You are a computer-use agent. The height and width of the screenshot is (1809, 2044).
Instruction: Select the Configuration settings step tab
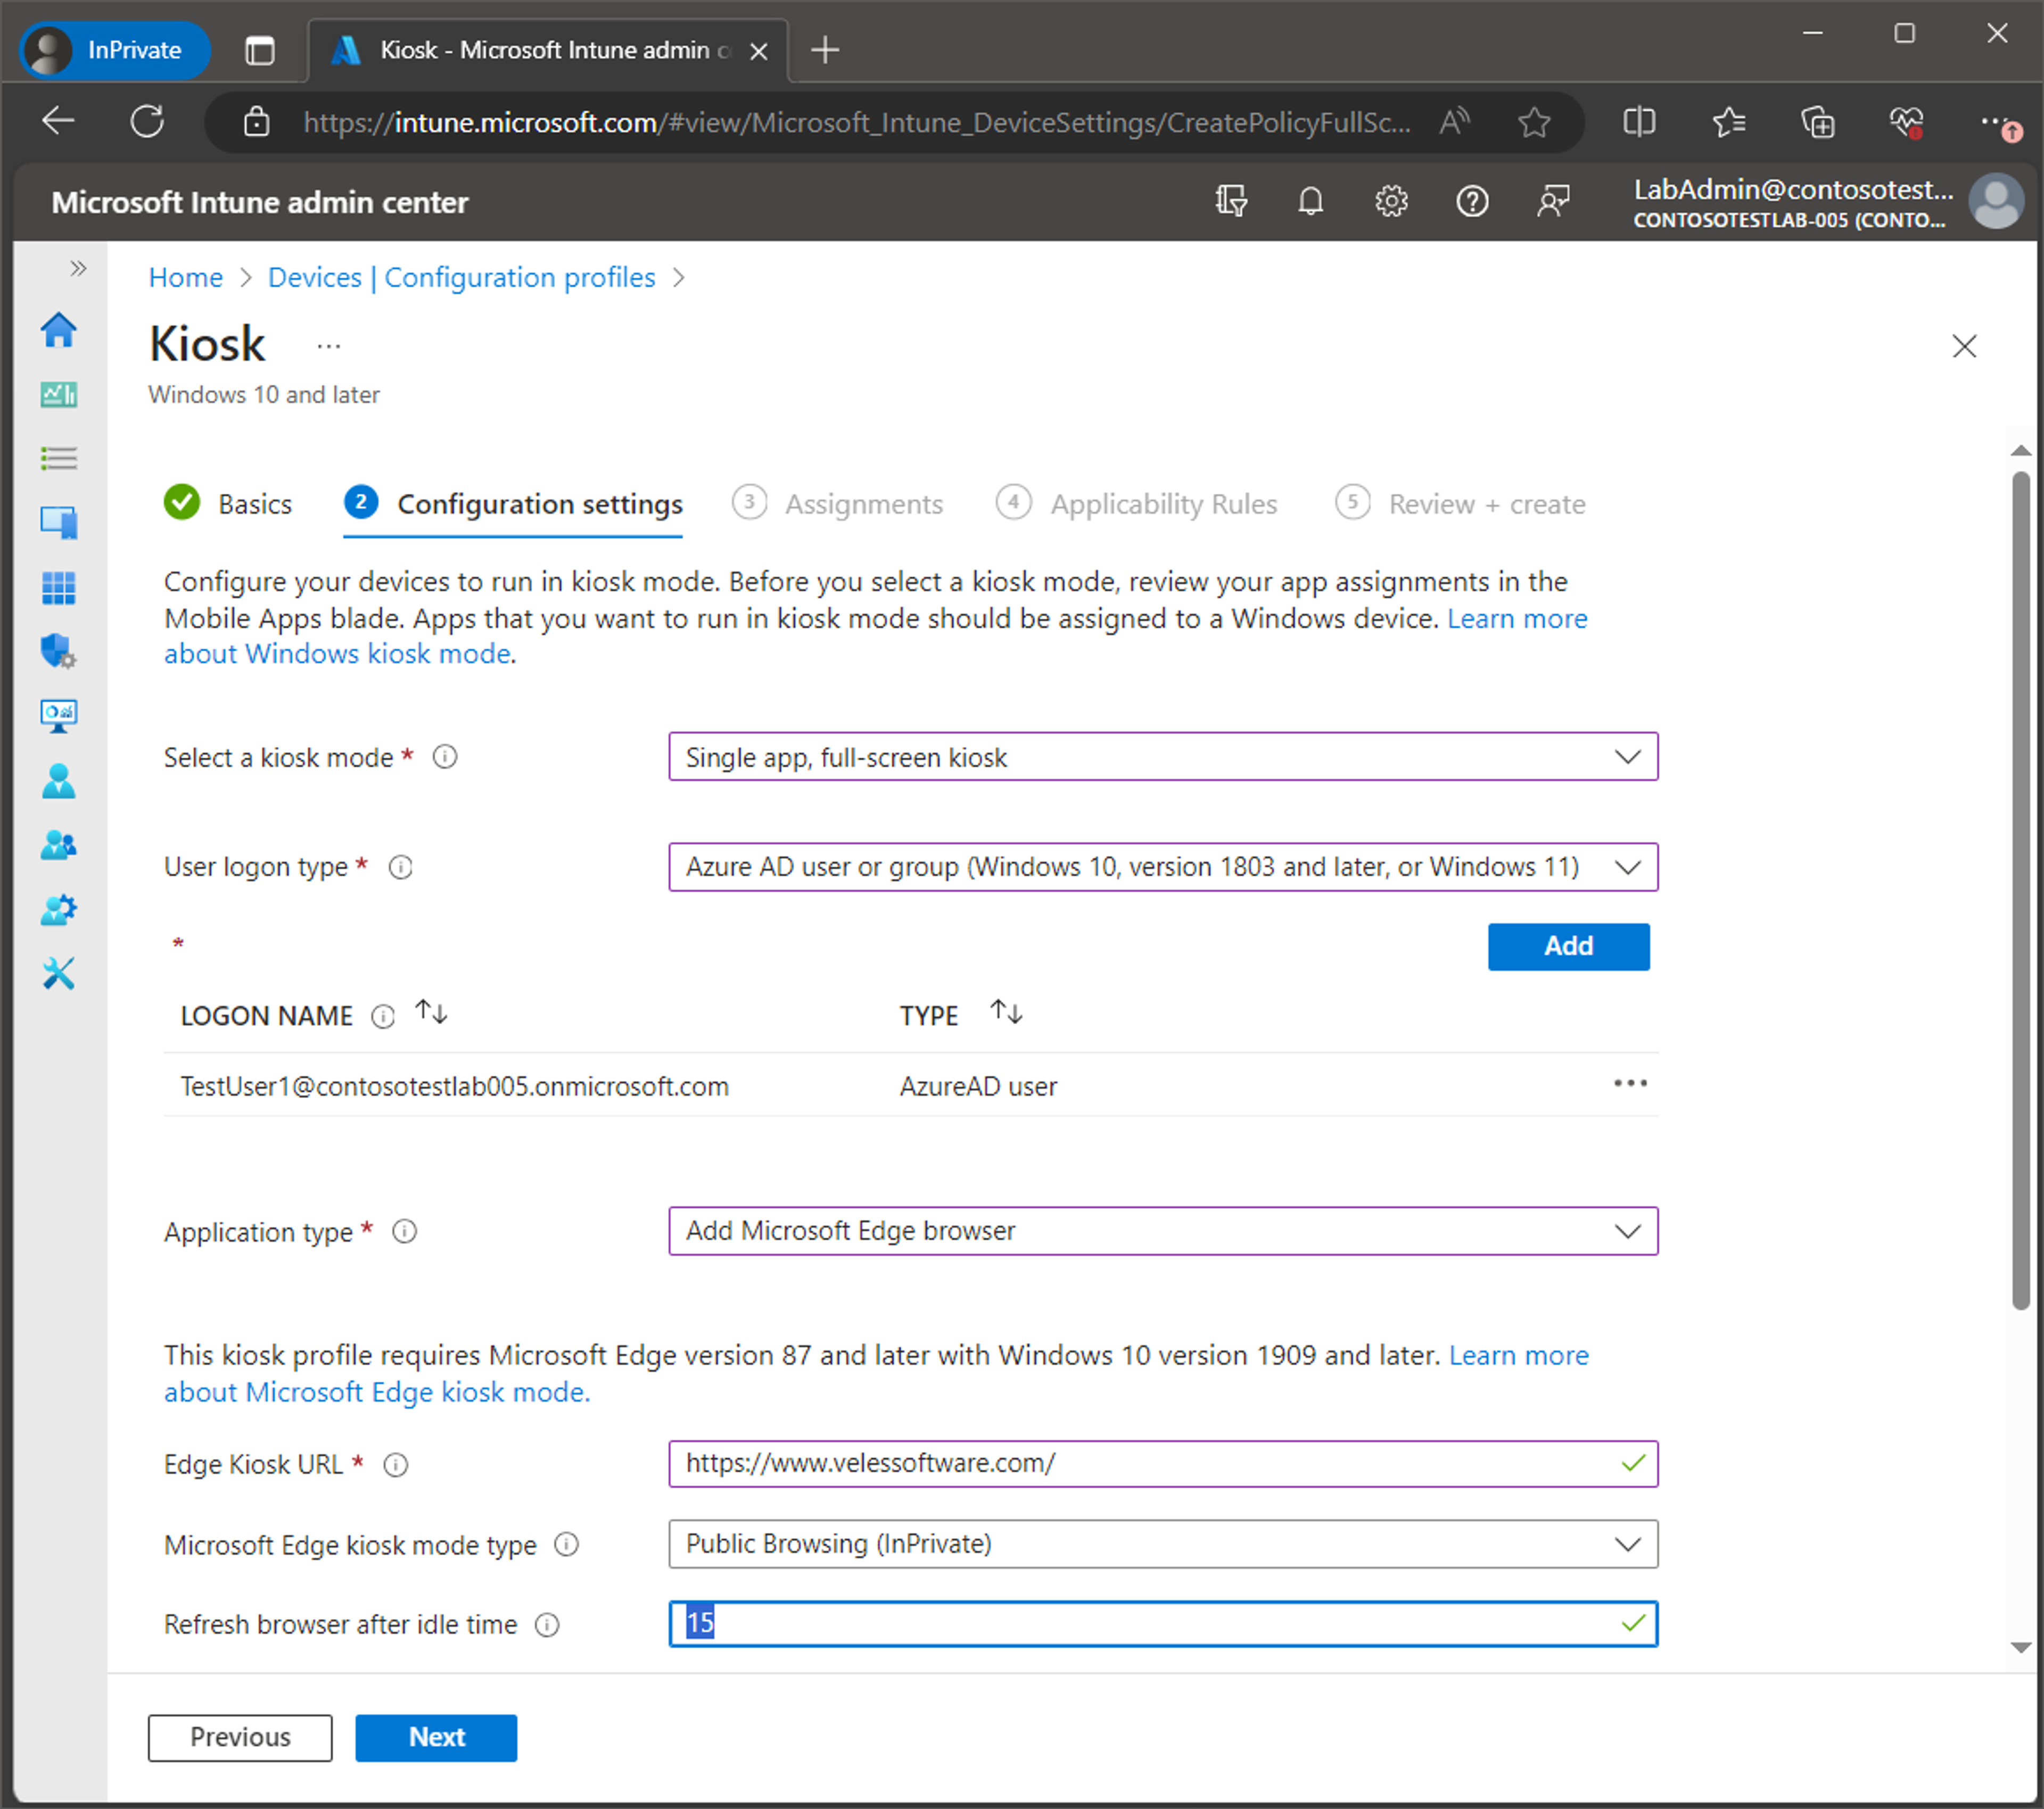point(513,503)
